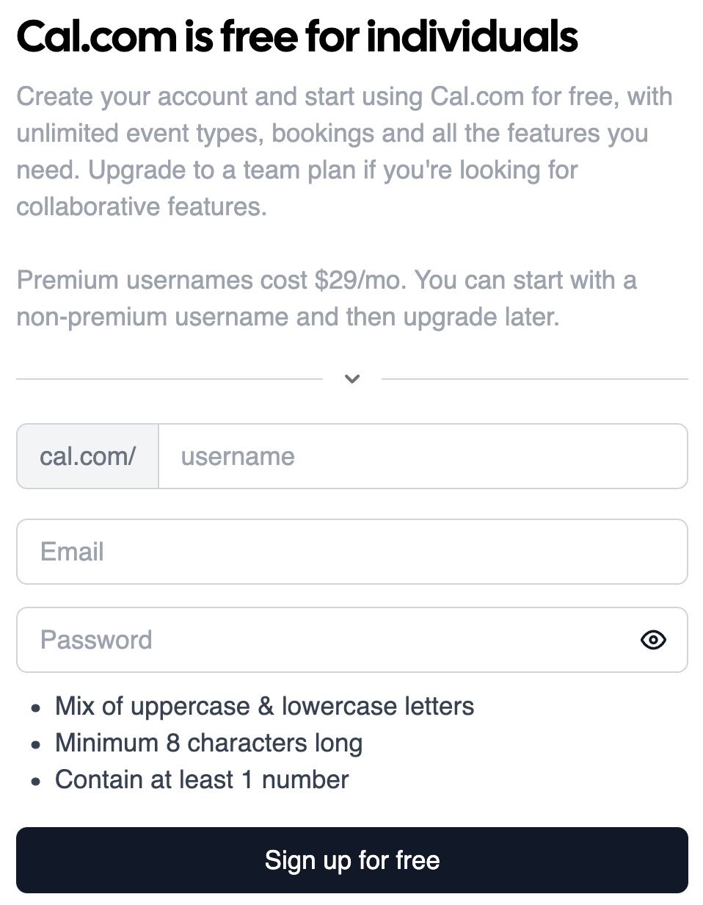Collapse the intro text with the chevron
Image resolution: width=703 pixels, height=905 pixels.
[352, 379]
